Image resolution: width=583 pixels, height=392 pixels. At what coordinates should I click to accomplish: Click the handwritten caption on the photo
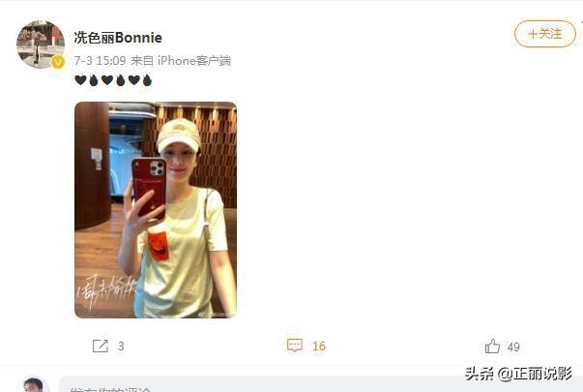pyautogui.click(x=108, y=291)
